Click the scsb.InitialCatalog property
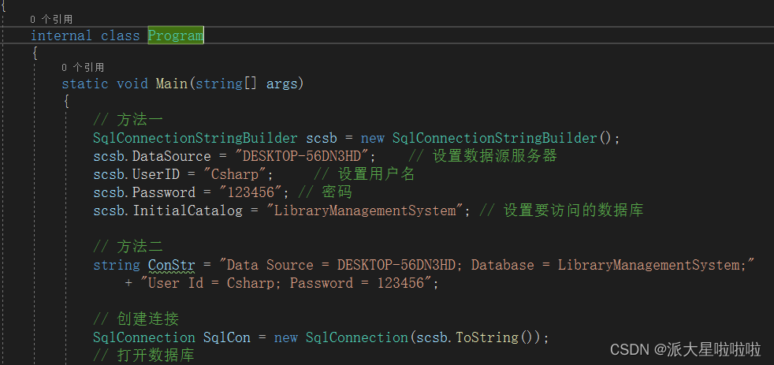Viewport: 774px width, 365px height. point(168,211)
